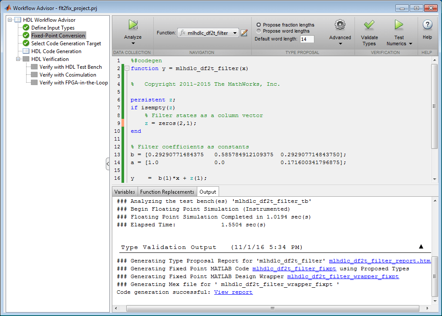Collapse the left panel with arrow handle

108,164
